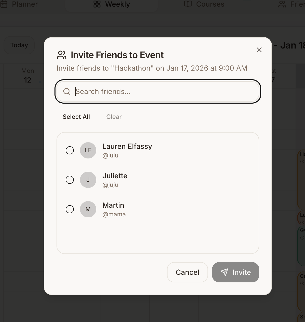Open the Courses tab

coord(204,4)
